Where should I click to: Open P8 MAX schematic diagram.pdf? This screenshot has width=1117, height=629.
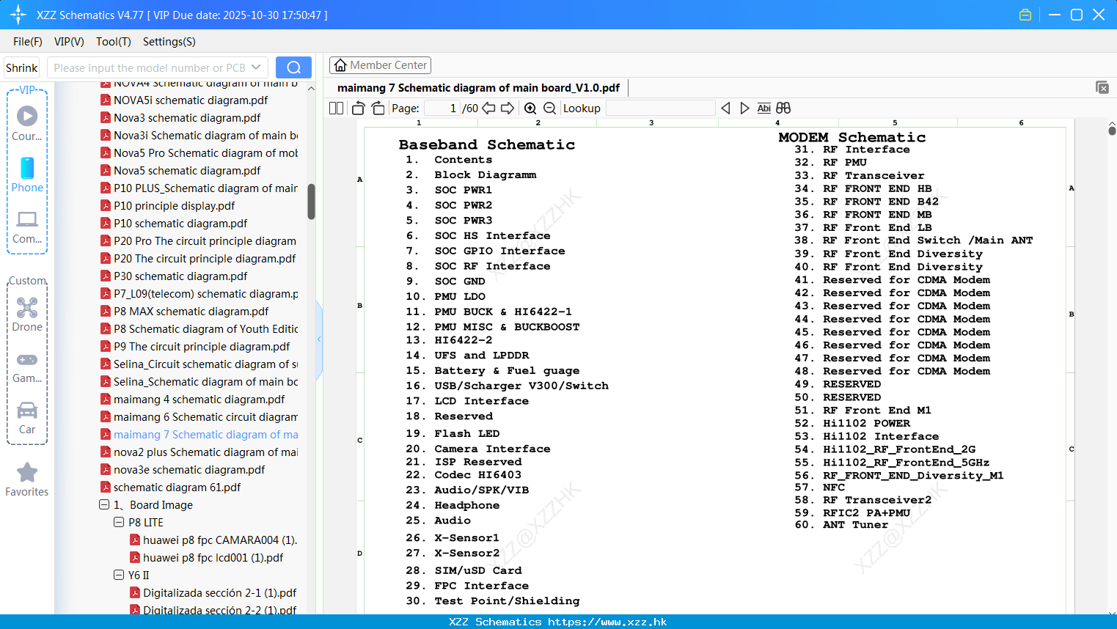click(191, 311)
